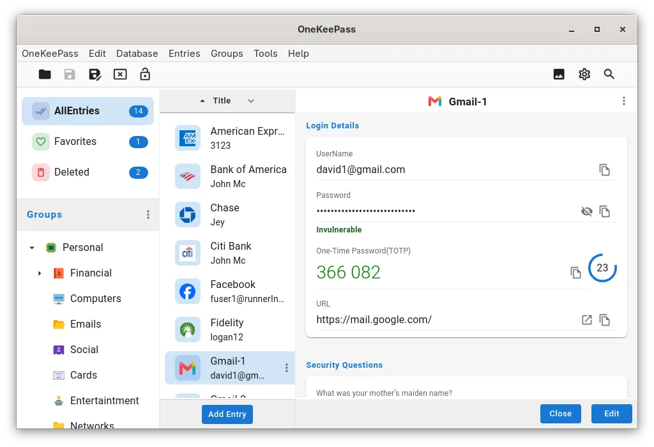Screen dimensions: 654x447
Task: Click the Security Questions heading
Action: [x=344, y=365]
